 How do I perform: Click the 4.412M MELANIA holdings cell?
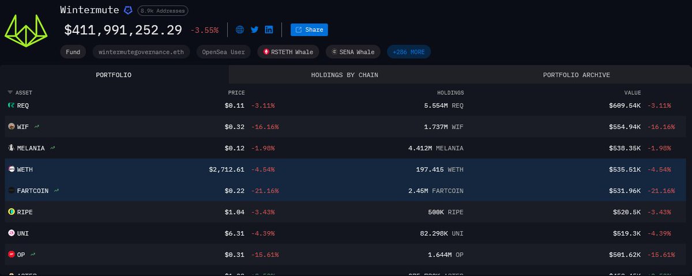[435, 148]
